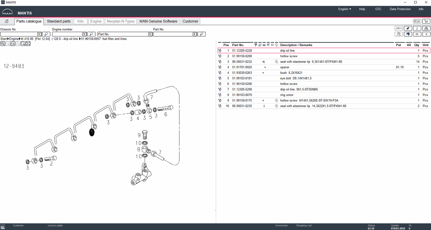431x230 pixels.
Task: Click the Pos column header
Action: [226, 45]
